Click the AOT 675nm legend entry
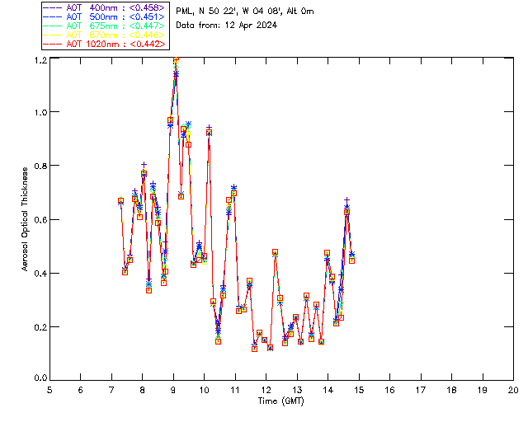The width and height of the screenshot is (528, 422). click(105, 26)
